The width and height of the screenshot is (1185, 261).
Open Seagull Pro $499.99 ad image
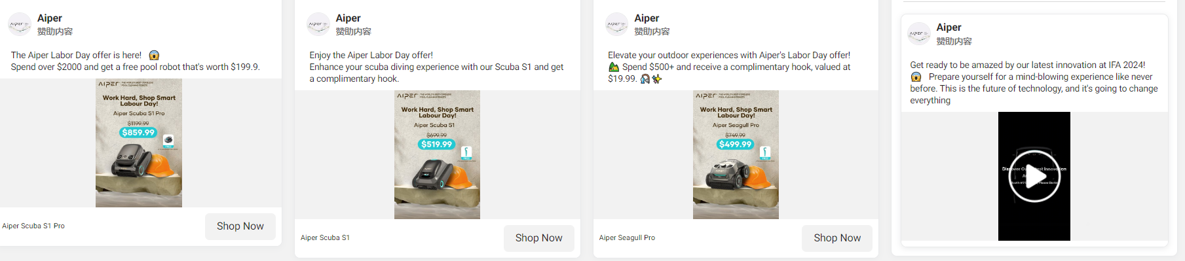point(736,154)
